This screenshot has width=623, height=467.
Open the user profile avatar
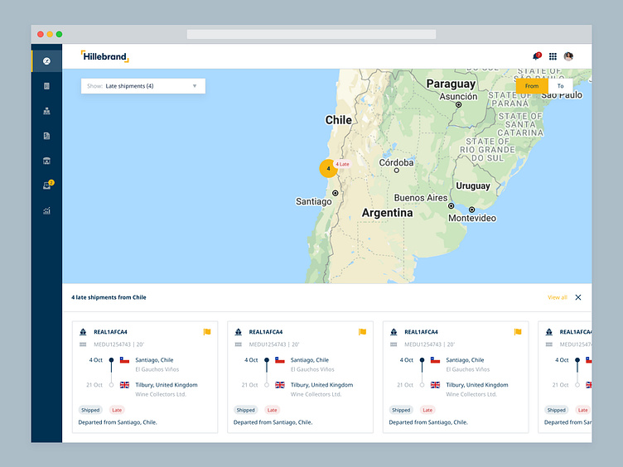point(568,56)
